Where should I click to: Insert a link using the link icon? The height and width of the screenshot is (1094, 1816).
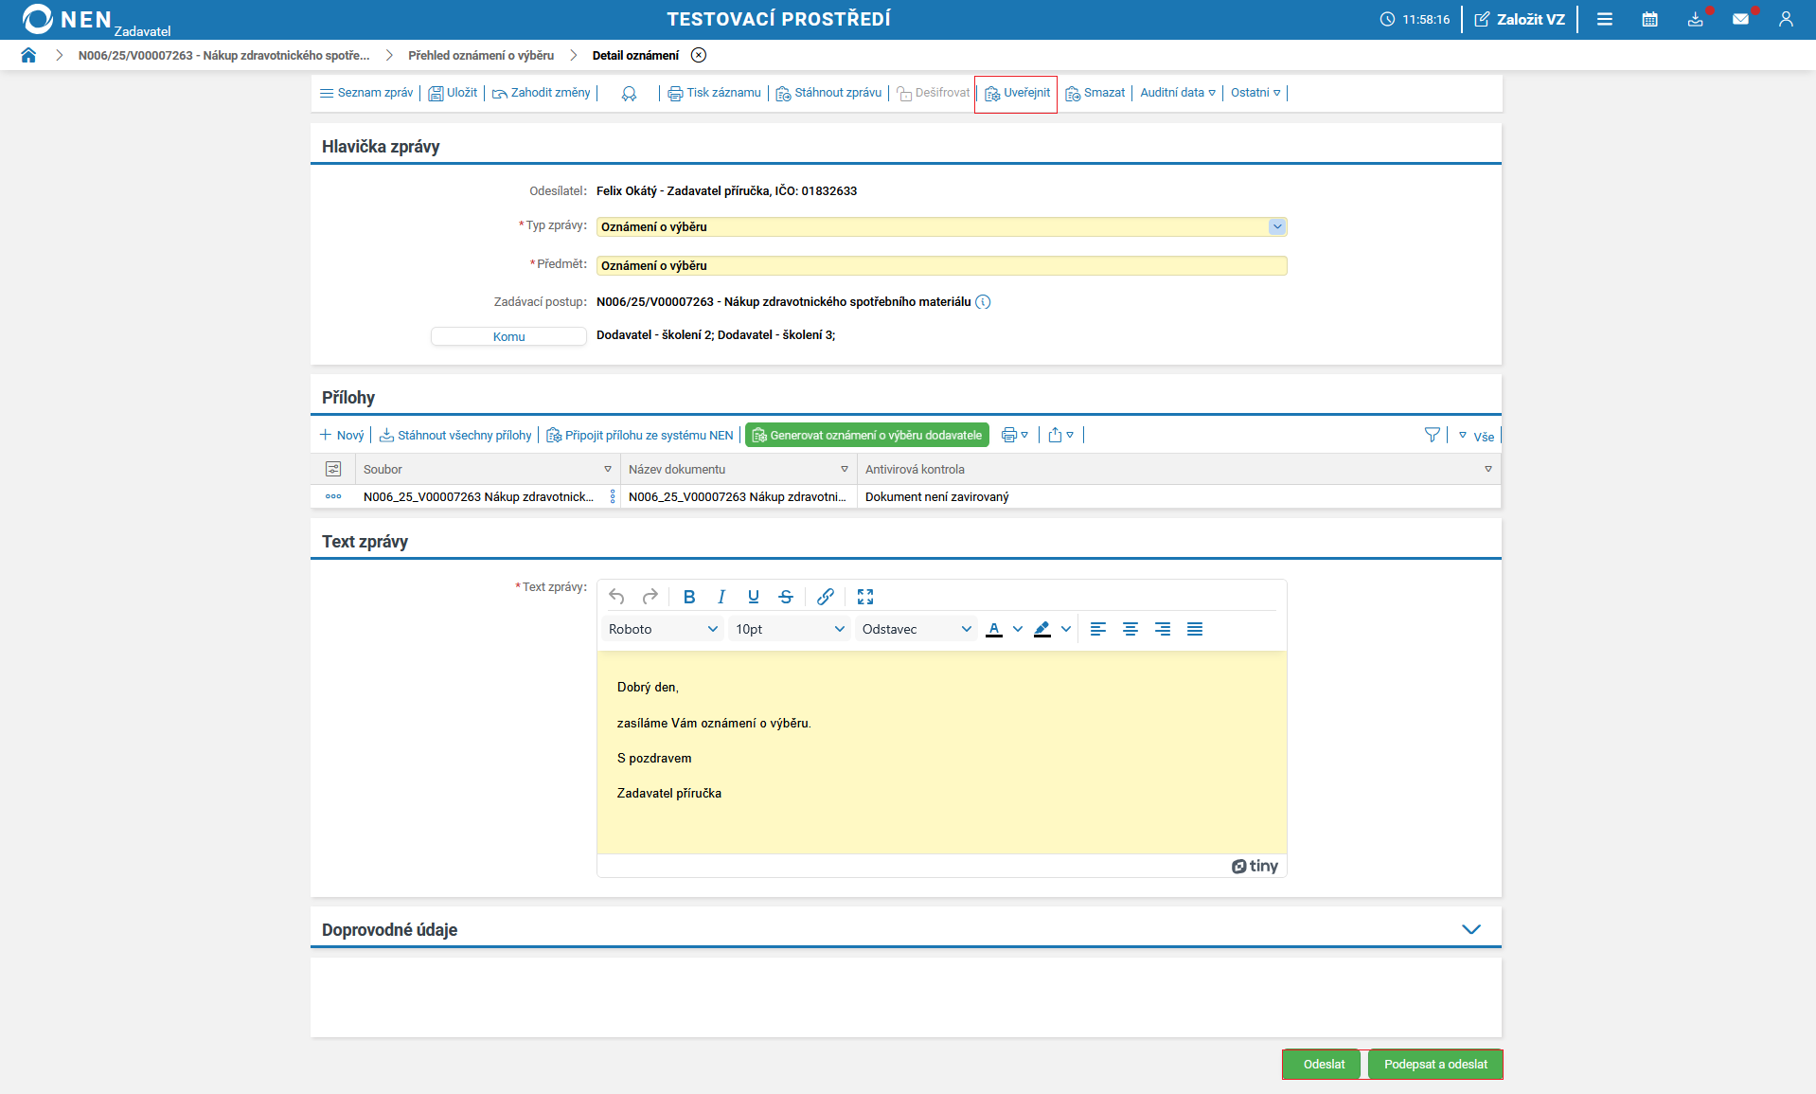coord(826,597)
